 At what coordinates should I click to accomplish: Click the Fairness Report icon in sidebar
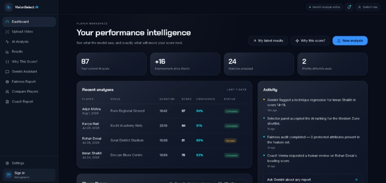pos(7,82)
